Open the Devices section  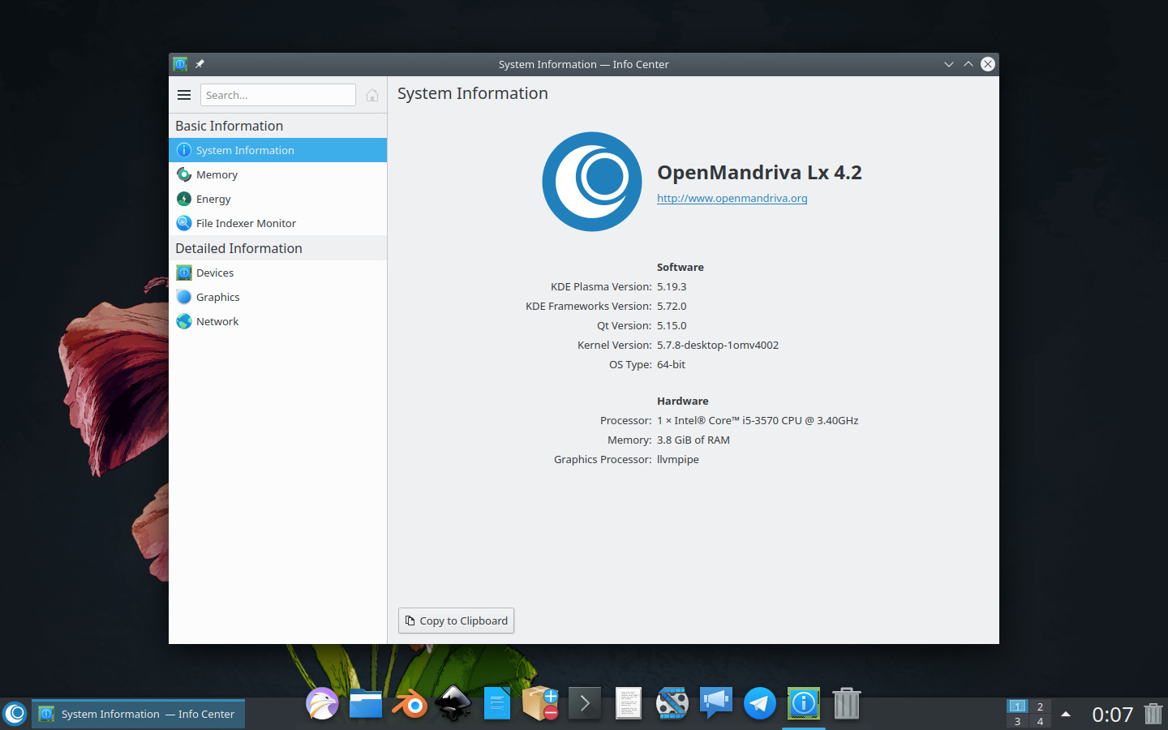click(277, 273)
